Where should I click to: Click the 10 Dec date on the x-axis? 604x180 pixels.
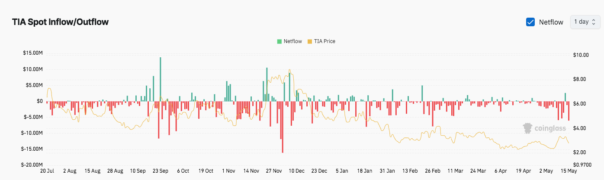click(296, 171)
